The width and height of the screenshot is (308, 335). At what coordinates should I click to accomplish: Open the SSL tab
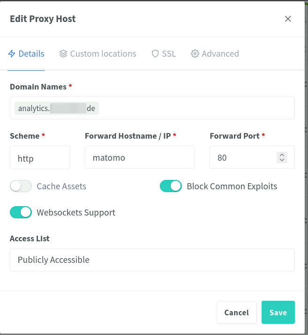pos(164,54)
